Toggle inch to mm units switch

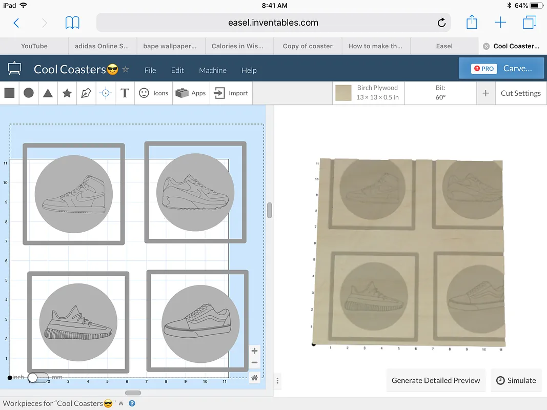coord(37,377)
